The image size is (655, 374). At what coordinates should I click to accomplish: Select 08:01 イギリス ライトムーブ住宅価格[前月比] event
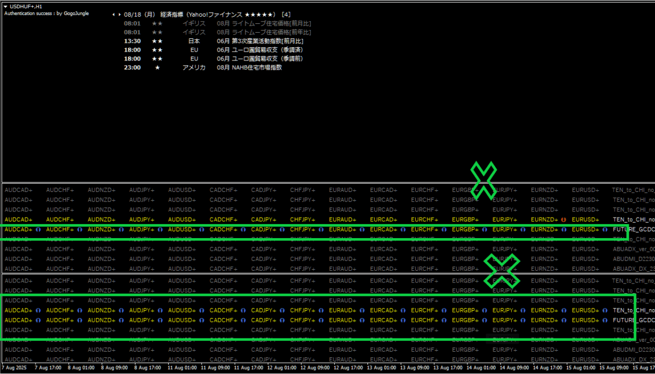pyautogui.click(x=217, y=23)
